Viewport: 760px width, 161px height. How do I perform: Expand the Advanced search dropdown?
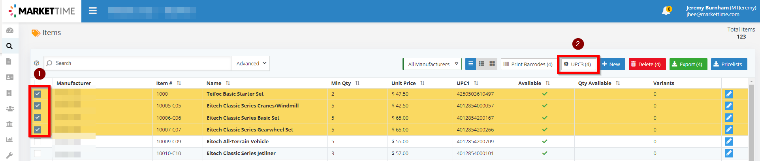tap(250, 63)
